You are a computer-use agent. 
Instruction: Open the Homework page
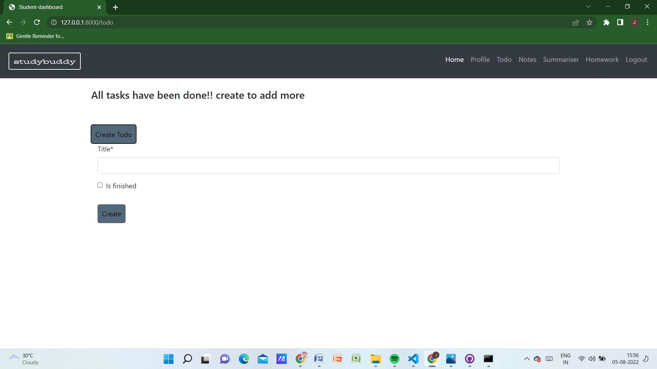(602, 59)
